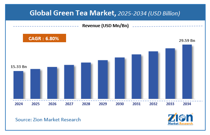Click the 2033 axis label
210x135 pixels.
170,104
